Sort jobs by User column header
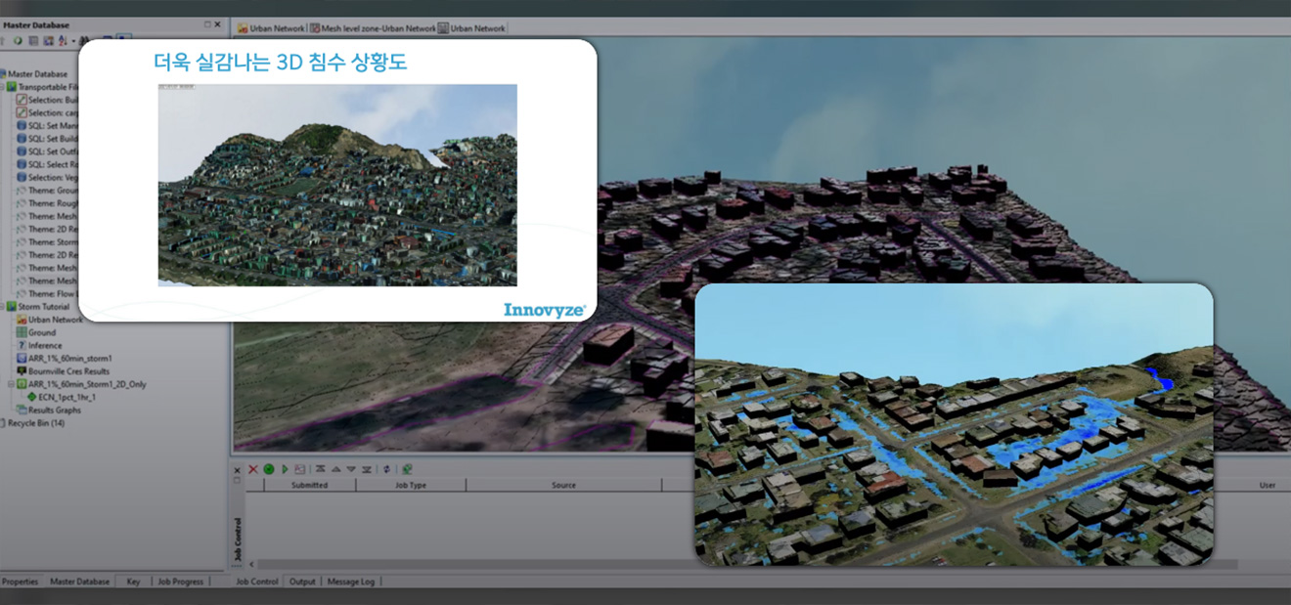 point(1268,485)
